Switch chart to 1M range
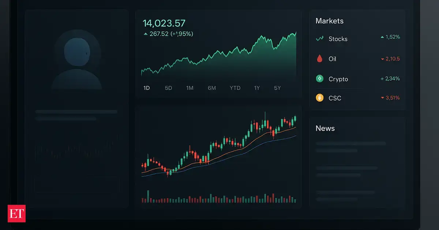 click(x=190, y=88)
